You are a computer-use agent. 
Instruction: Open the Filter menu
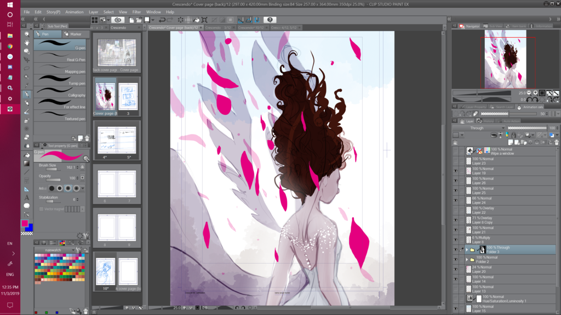[136, 12]
